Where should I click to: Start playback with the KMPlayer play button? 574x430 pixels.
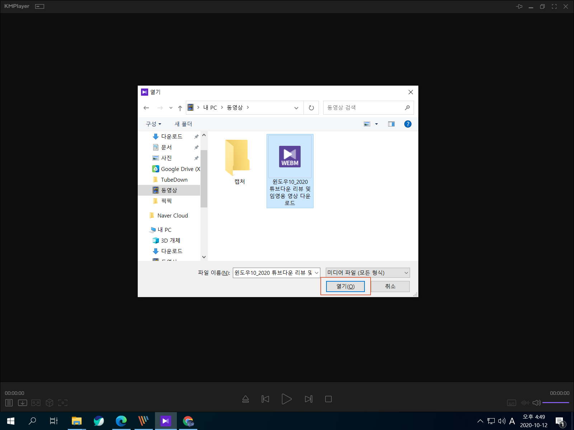pyautogui.click(x=287, y=399)
